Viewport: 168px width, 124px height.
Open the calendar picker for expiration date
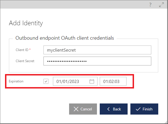click(x=92, y=81)
